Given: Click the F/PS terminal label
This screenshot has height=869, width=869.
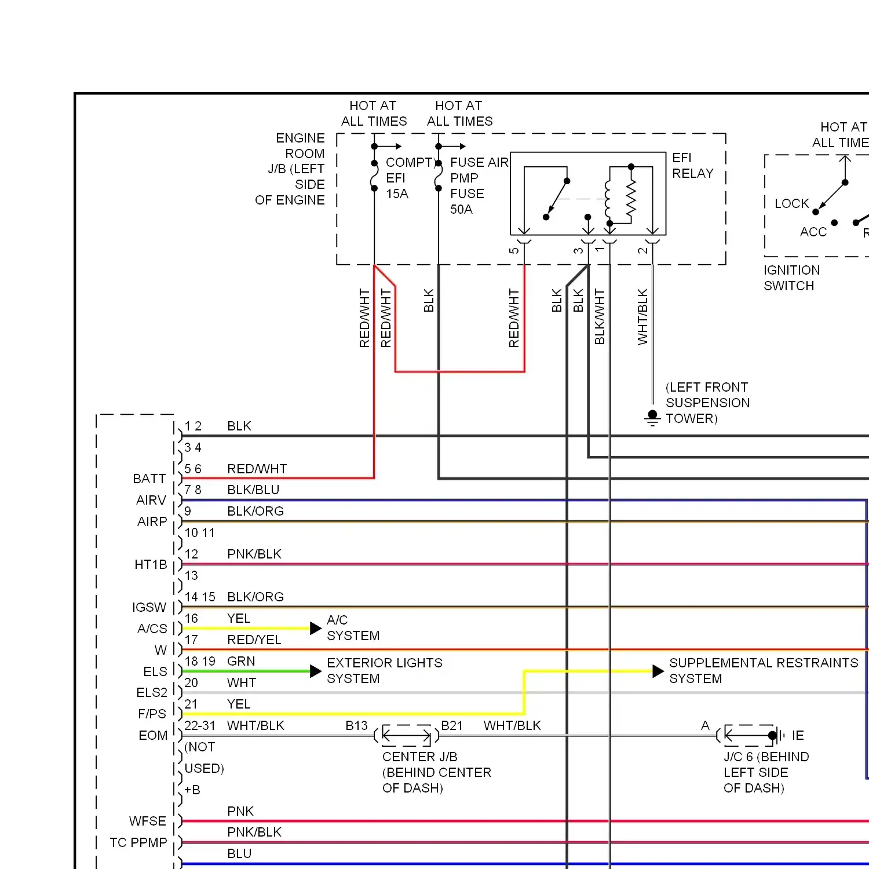Looking at the screenshot, I should tap(152, 714).
